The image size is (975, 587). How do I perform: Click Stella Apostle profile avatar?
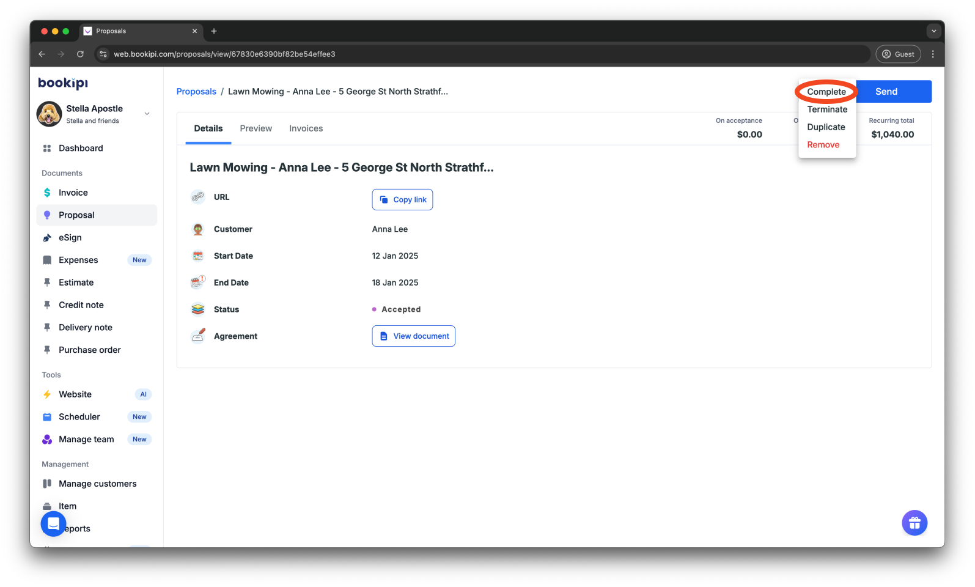point(49,114)
